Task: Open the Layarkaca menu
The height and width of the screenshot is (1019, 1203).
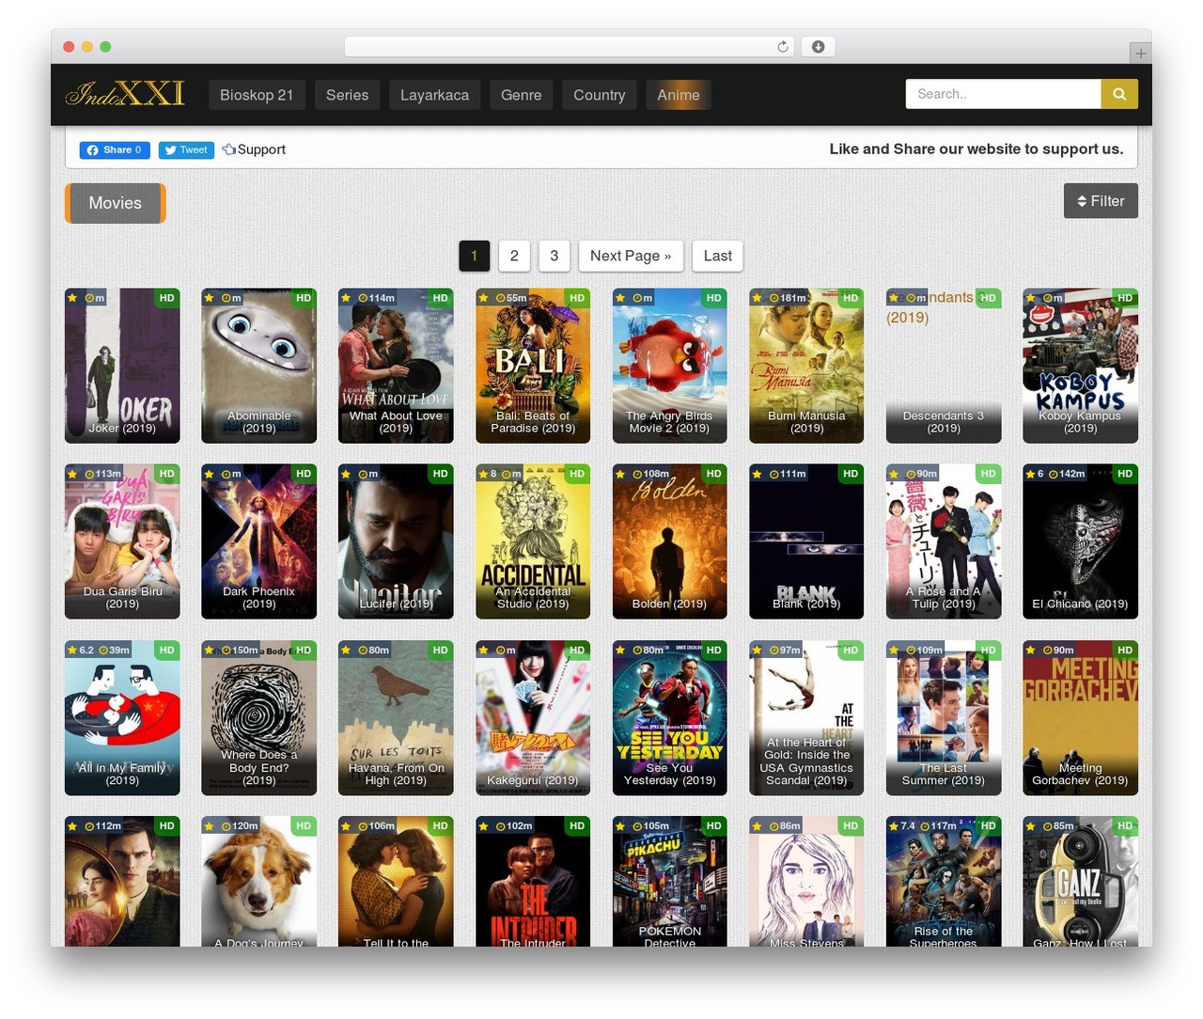Action: [434, 95]
